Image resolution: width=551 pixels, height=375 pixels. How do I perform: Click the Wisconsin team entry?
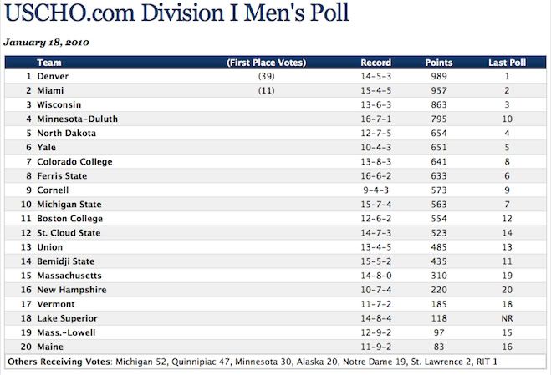[x=59, y=104]
